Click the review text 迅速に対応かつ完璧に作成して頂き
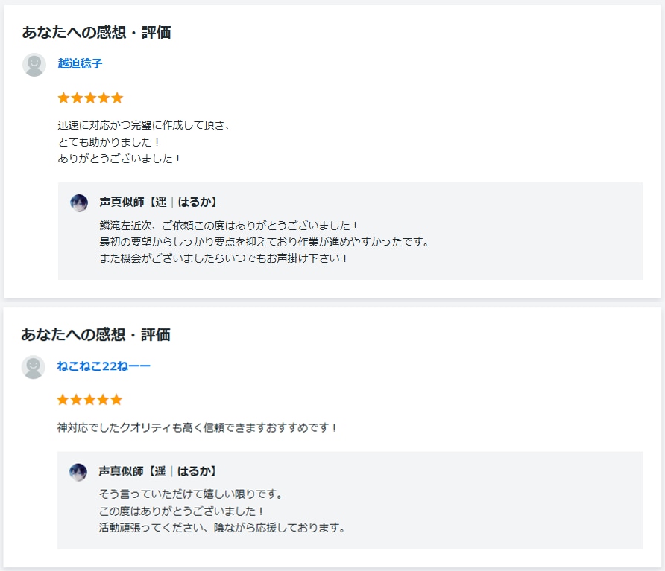This screenshot has width=665, height=571. tap(144, 125)
